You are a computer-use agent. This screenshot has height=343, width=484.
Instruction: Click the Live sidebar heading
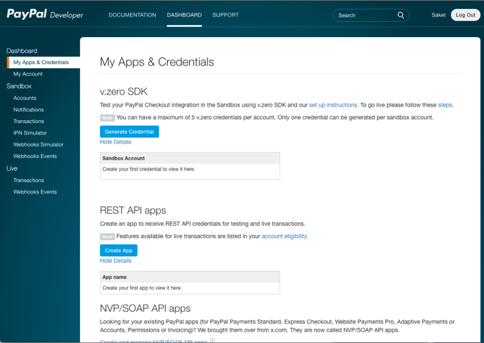tap(12, 168)
